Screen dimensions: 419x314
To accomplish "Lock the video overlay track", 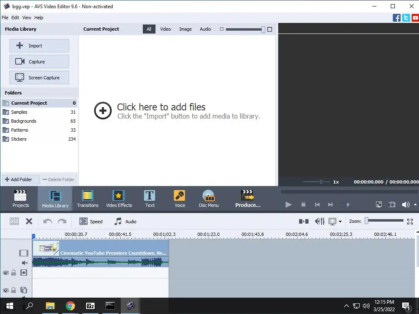I will coord(14,290).
